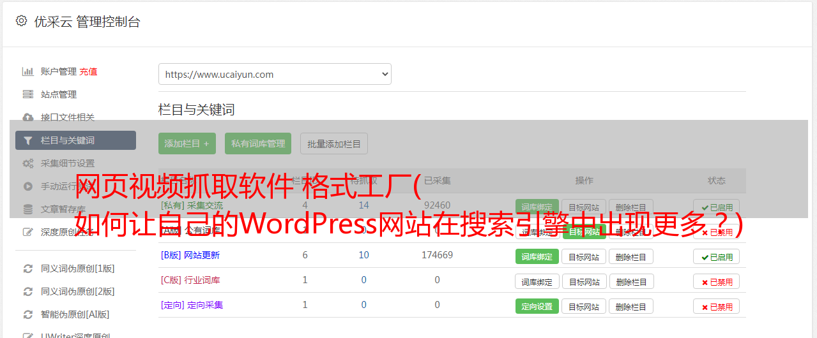Click 目标网站 for 行业词库 row

pos(584,281)
